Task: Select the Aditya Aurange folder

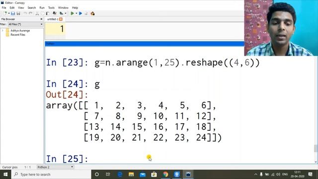Action: click(20, 30)
